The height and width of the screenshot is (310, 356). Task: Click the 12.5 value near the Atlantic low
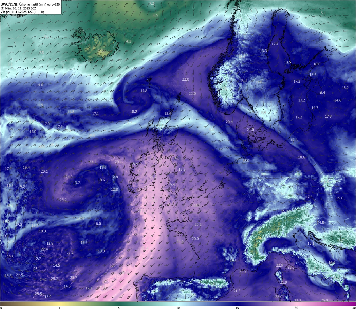[103, 168]
